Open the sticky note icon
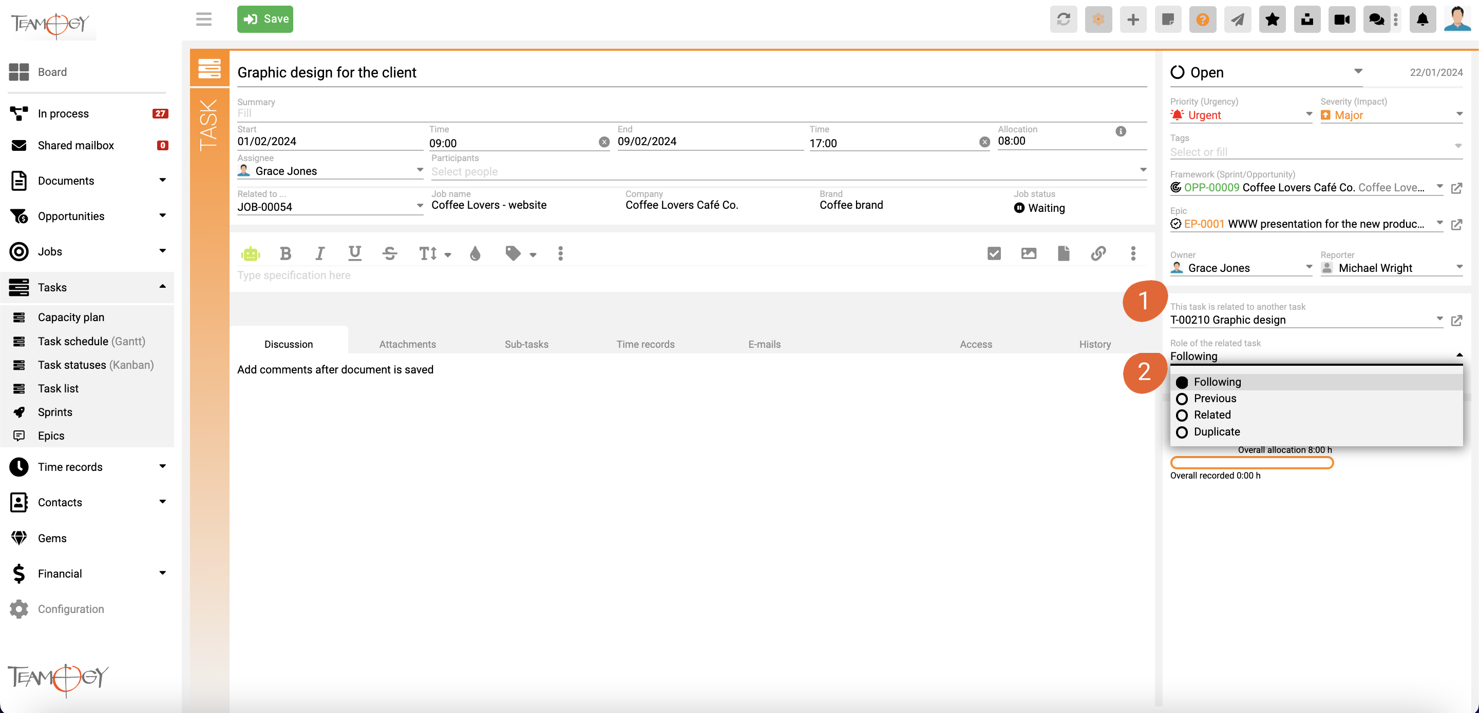 (1167, 19)
